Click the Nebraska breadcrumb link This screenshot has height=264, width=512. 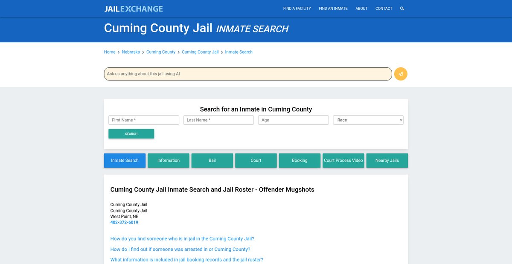point(131,52)
